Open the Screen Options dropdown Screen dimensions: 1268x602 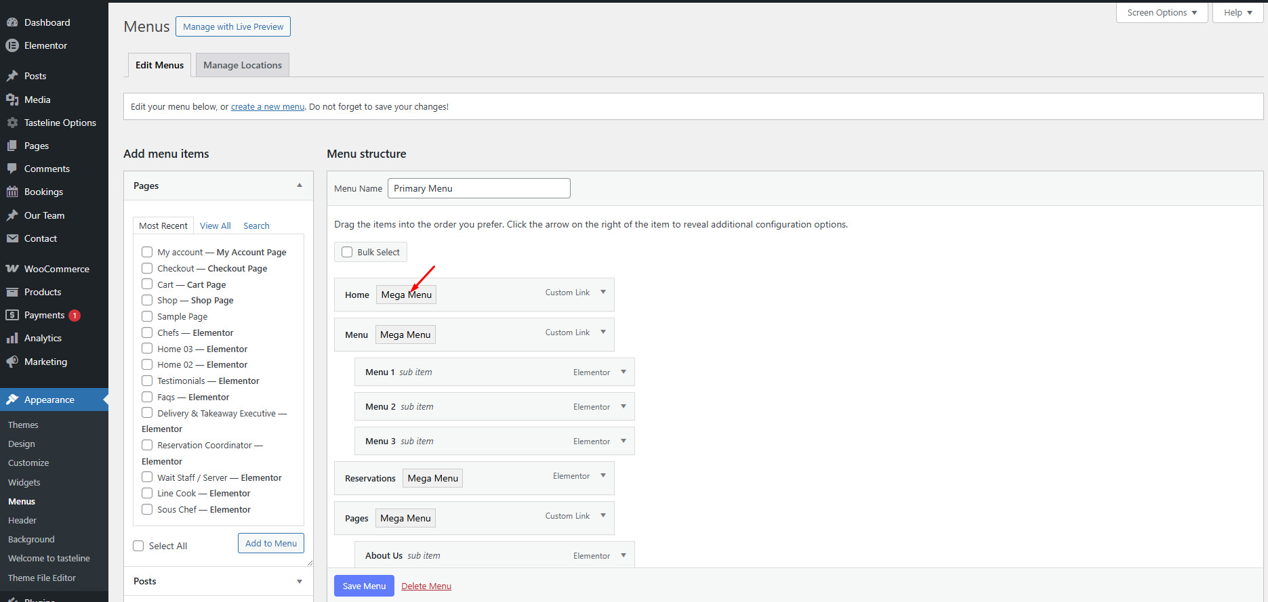point(1162,12)
